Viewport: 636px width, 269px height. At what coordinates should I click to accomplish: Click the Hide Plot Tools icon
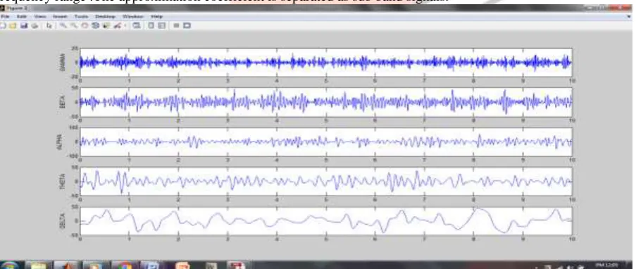click(x=176, y=25)
